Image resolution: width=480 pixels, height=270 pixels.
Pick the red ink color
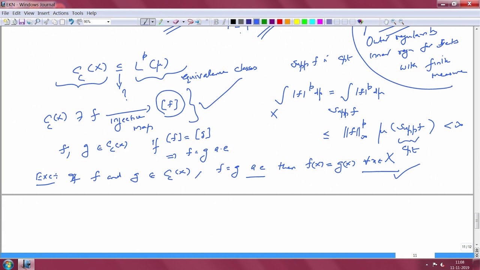(279, 22)
